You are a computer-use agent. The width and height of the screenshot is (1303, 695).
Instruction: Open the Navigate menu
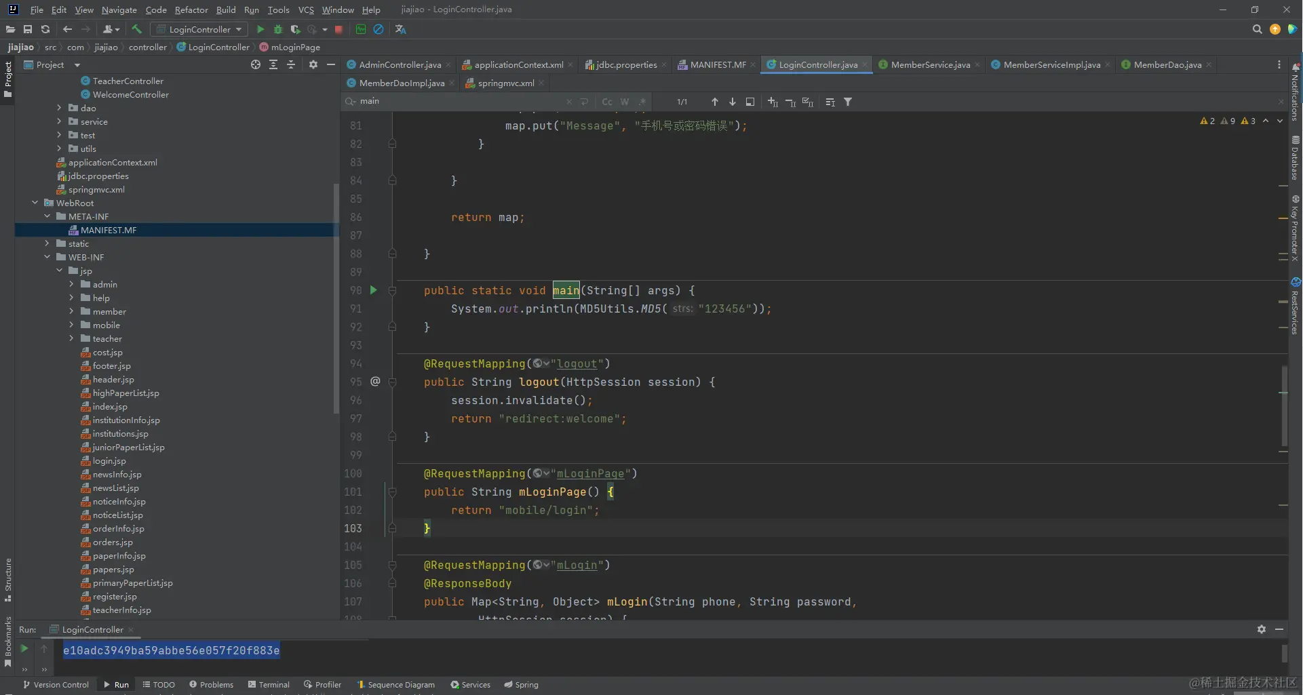(x=119, y=9)
